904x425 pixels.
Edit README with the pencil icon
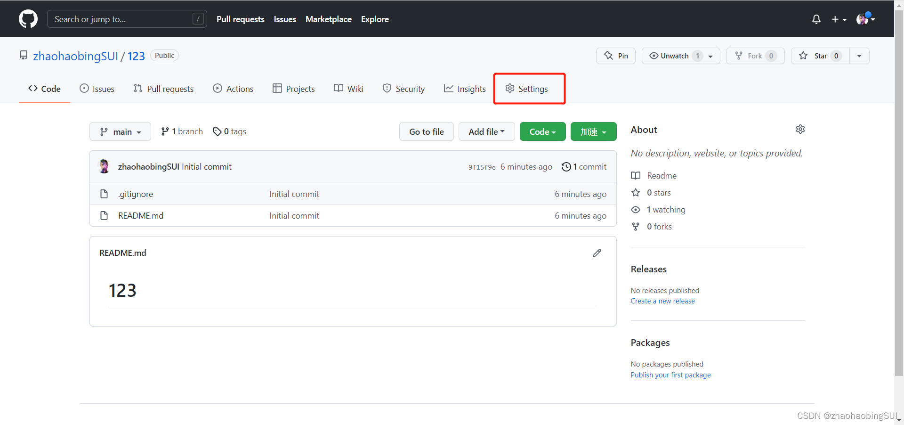click(597, 253)
